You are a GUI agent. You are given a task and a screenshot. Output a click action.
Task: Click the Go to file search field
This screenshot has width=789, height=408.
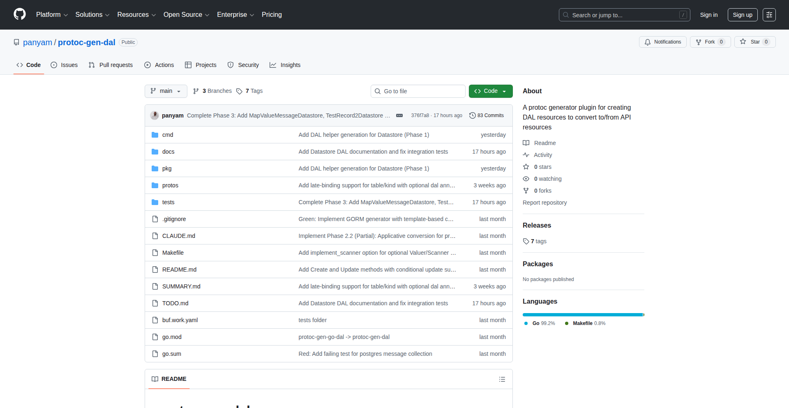point(418,91)
